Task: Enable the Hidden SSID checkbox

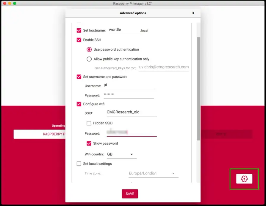Action: [89, 123]
